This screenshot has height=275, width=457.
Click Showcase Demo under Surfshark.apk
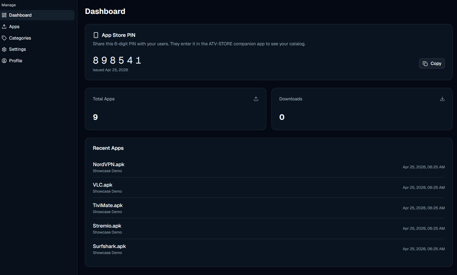click(x=107, y=253)
